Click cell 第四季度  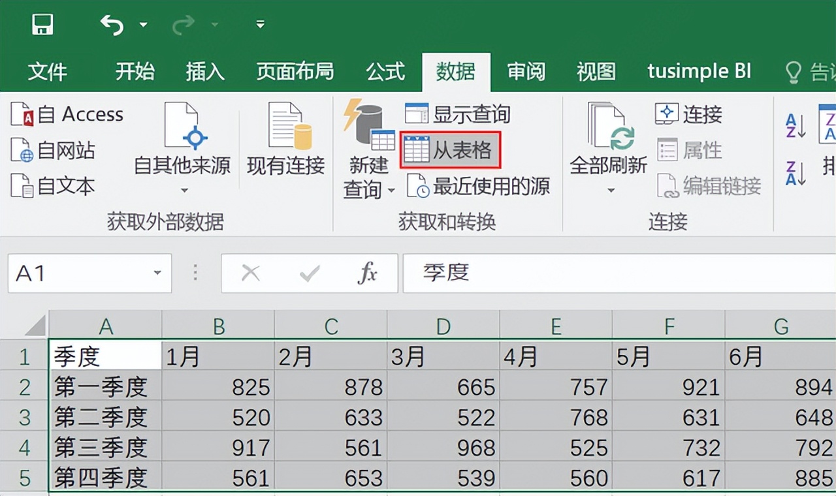(x=106, y=478)
